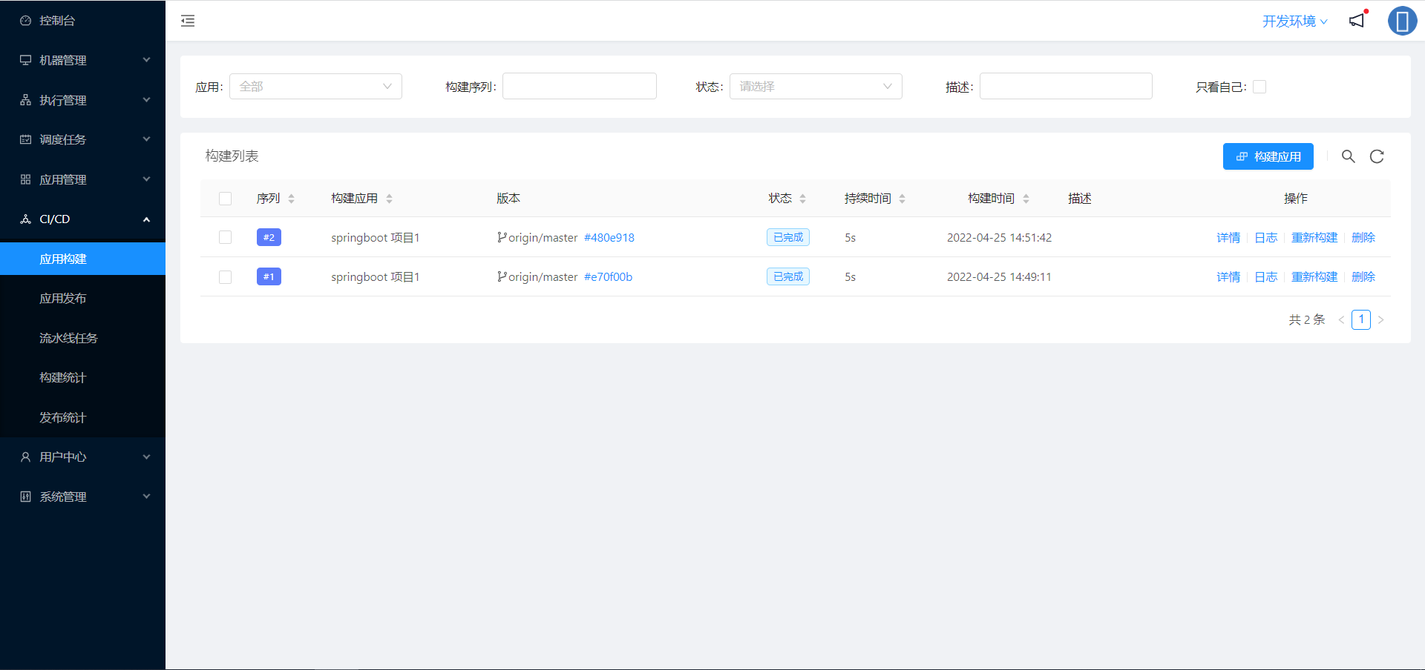
Task: Open 日志 for build #2
Action: coord(1266,237)
